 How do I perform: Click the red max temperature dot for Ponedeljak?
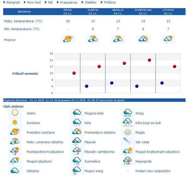(x=149, y=60)
